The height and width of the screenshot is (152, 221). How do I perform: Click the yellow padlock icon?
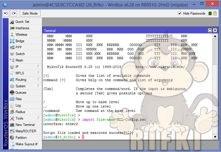pyautogui.click(x=215, y=13)
